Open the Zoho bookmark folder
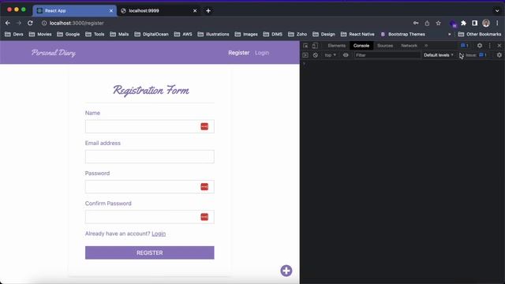 coord(297,34)
